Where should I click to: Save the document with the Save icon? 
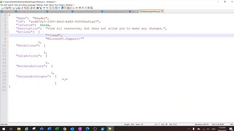[x=7, y=8]
